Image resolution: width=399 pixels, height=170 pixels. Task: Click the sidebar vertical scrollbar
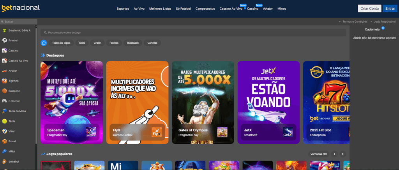click(x=36, y=85)
